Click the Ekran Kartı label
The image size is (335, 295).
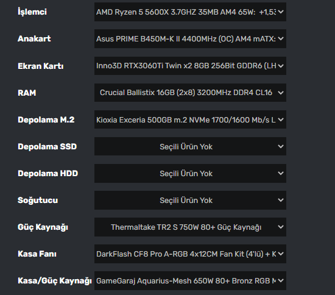41,66
